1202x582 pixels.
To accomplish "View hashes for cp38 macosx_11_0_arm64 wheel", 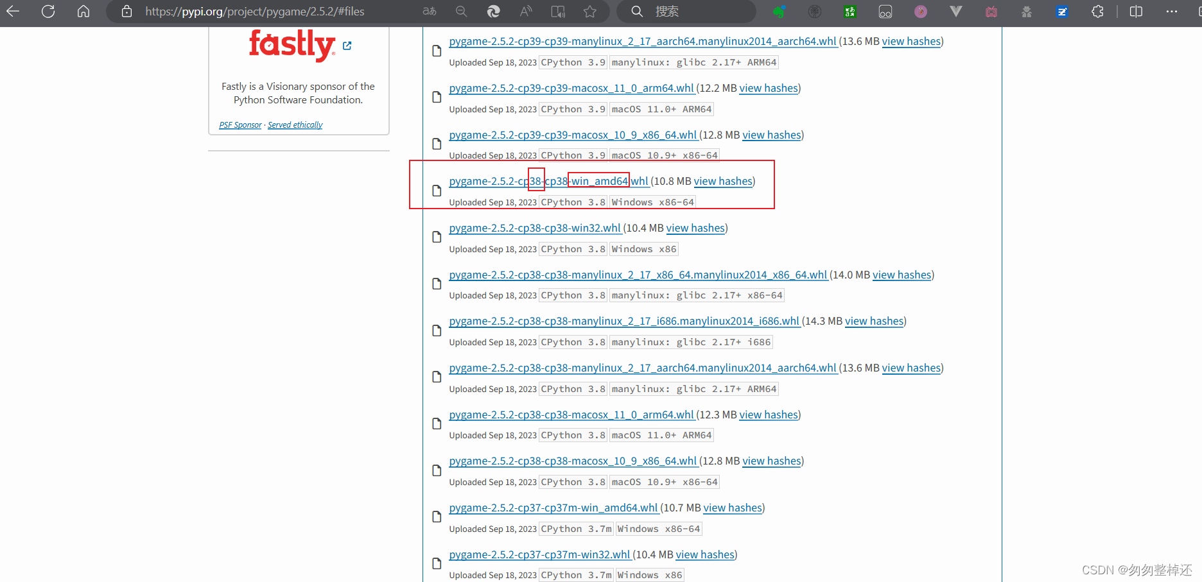I will pos(769,415).
